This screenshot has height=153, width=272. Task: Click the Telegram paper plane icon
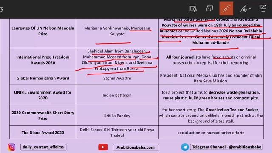click(x=185, y=147)
